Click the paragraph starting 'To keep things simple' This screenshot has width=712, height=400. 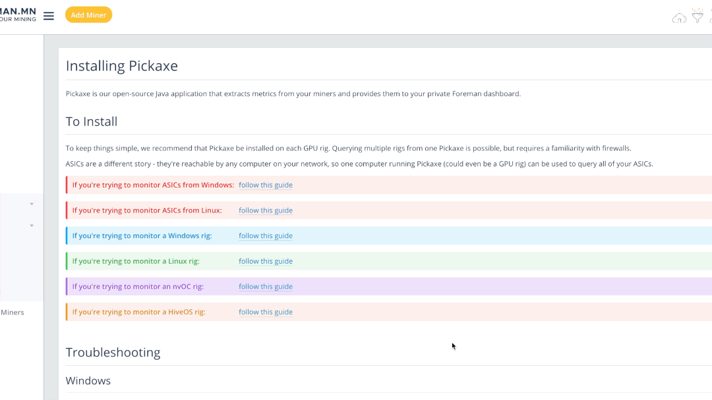348,148
